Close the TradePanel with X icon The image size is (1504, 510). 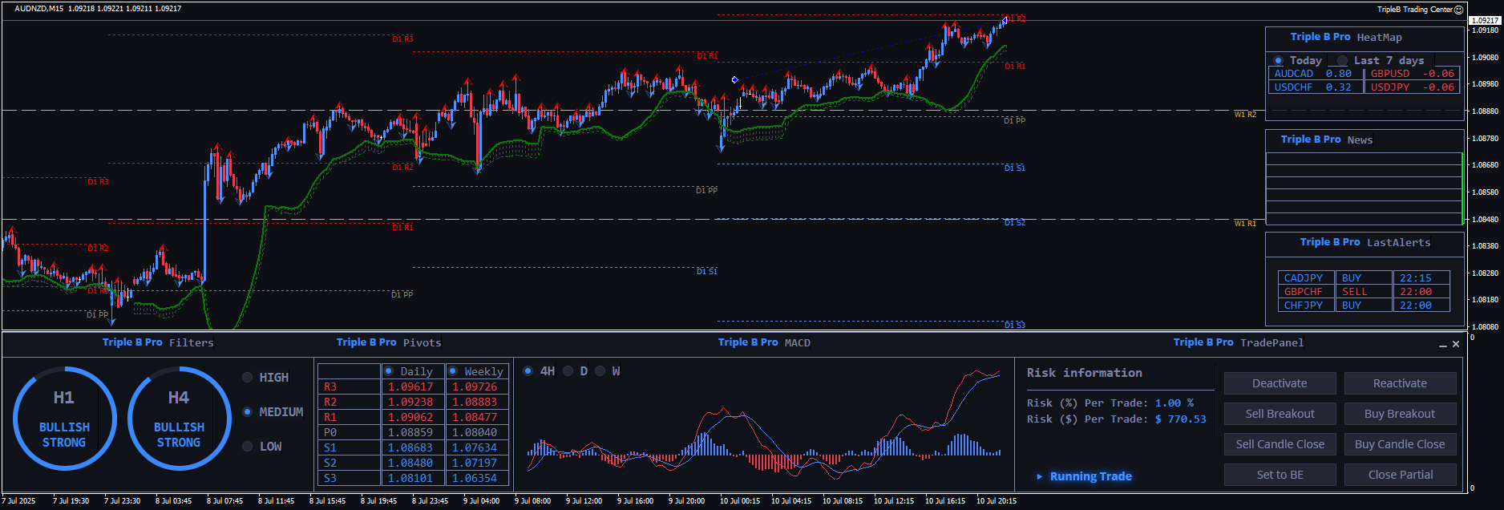coord(1456,344)
